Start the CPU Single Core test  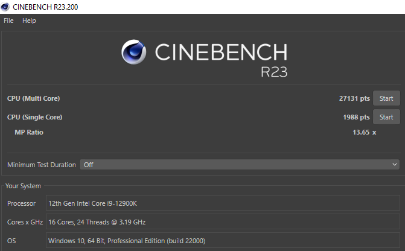(386, 117)
